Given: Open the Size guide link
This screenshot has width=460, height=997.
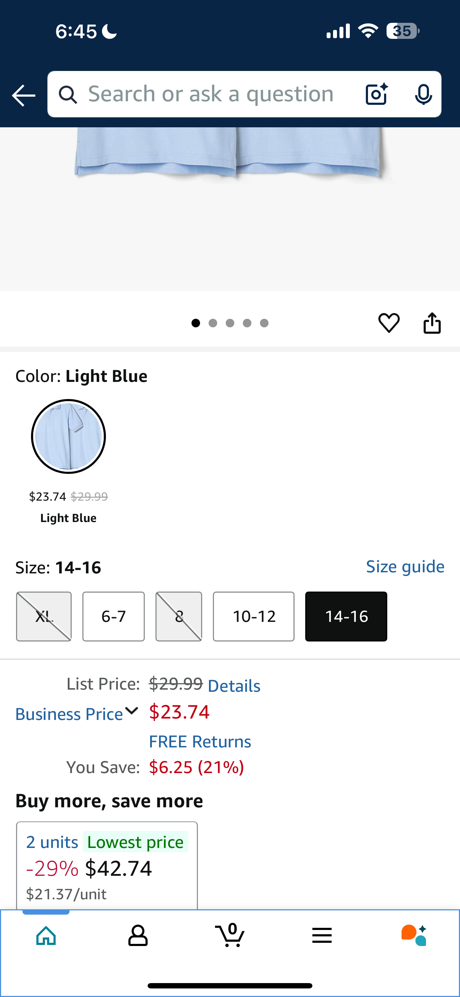Looking at the screenshot, I should (x=405, y=567).
